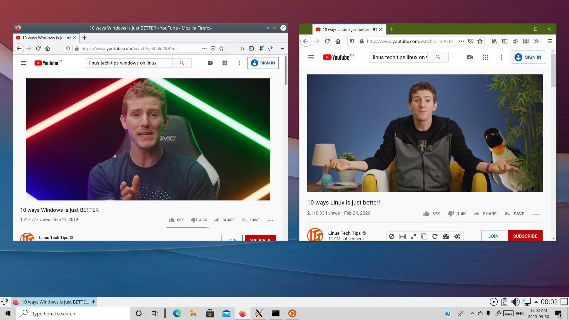Click the YouTube Create video camera icon
This screenshot has width=569, height=320.
pos(470,57)
